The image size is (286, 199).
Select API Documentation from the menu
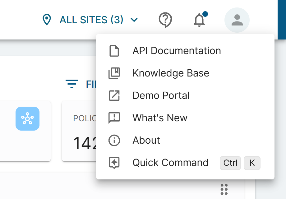(x=177, y=51)
